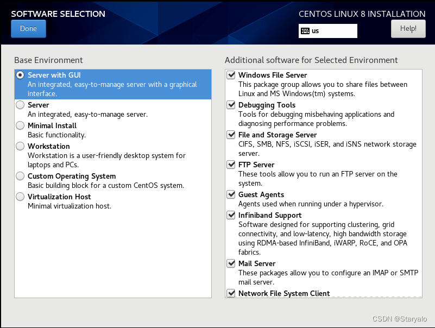Click the 'Guest Agents' label

click(261, 195)
